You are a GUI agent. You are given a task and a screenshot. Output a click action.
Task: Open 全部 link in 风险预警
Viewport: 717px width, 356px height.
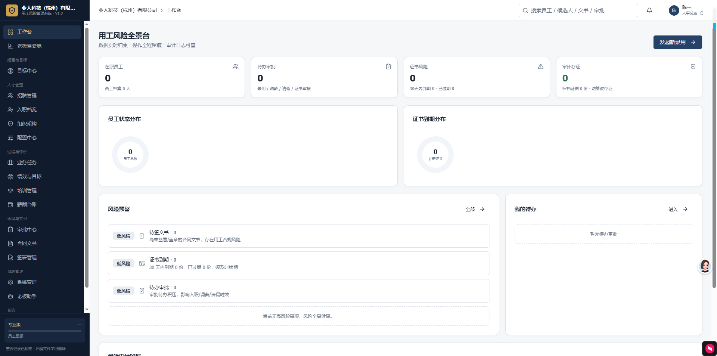475,210
